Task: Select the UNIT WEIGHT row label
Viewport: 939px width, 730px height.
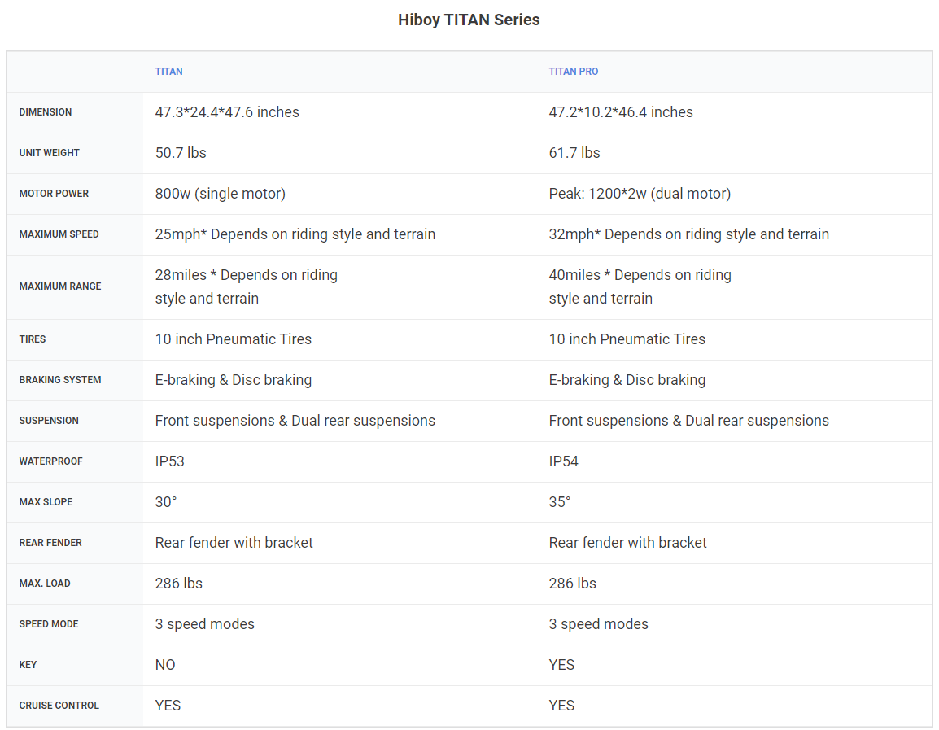Action: click(49, 153)
